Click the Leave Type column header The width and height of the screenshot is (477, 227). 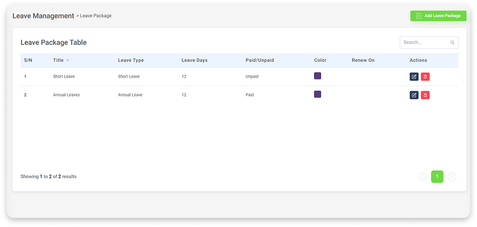pyautogui.click(x=131, y=60)
